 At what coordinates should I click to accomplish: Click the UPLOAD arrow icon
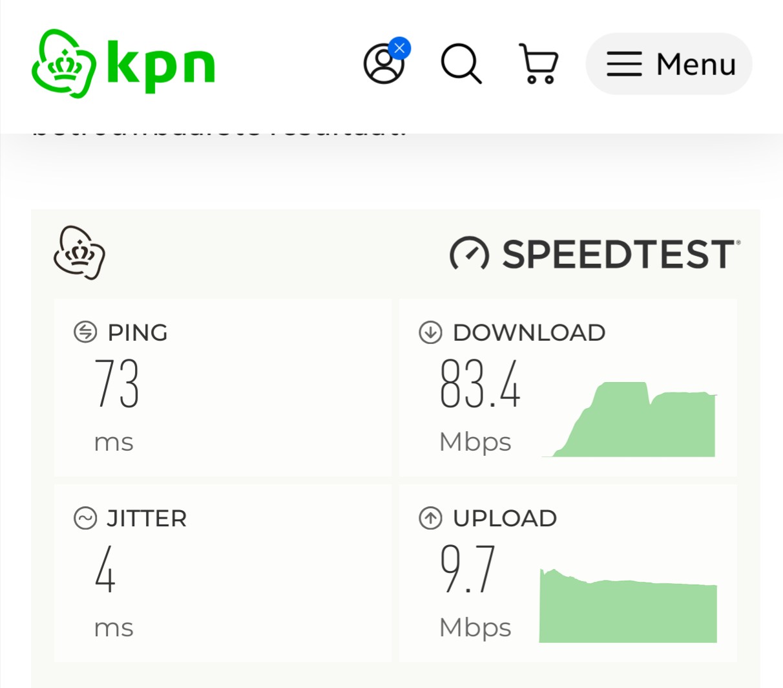(x=430, y=518)
